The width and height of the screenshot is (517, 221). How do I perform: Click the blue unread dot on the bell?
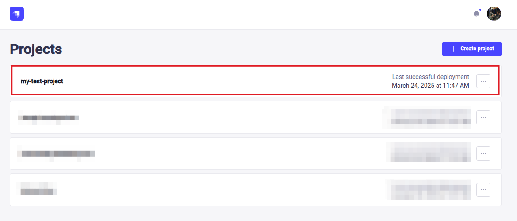480,10
